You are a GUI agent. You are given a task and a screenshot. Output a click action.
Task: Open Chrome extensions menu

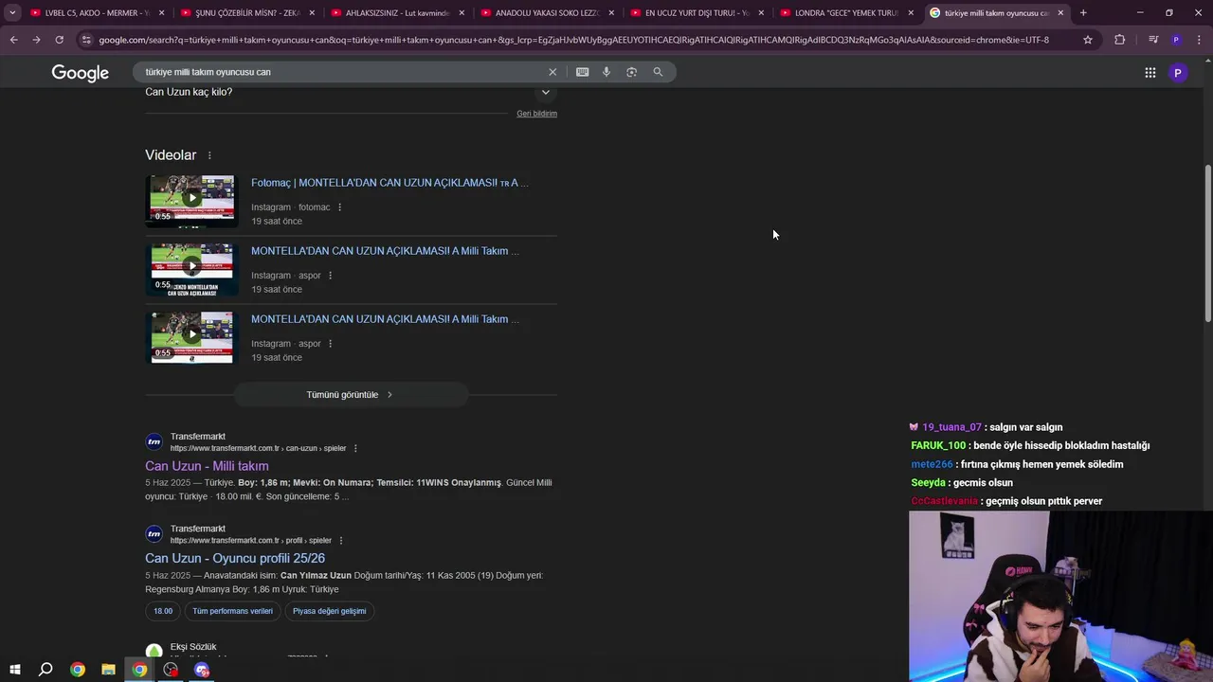tap(1120, 40)
